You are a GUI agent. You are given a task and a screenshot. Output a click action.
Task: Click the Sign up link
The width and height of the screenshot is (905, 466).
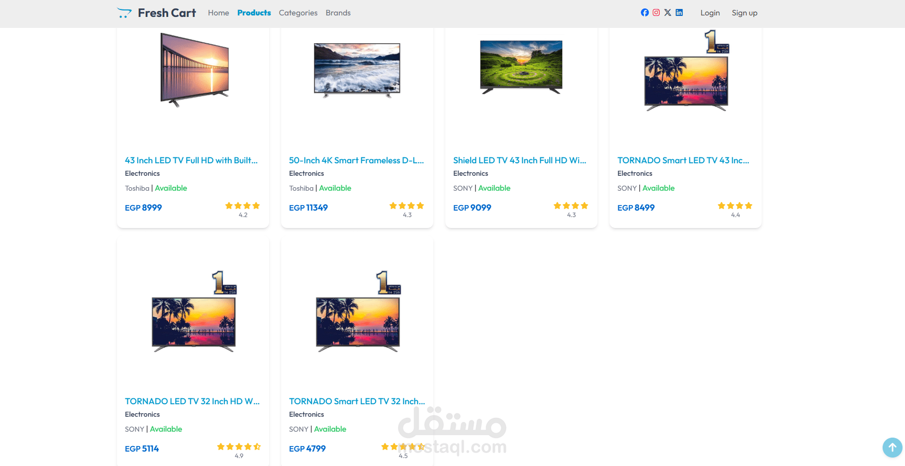pos(744,13)
